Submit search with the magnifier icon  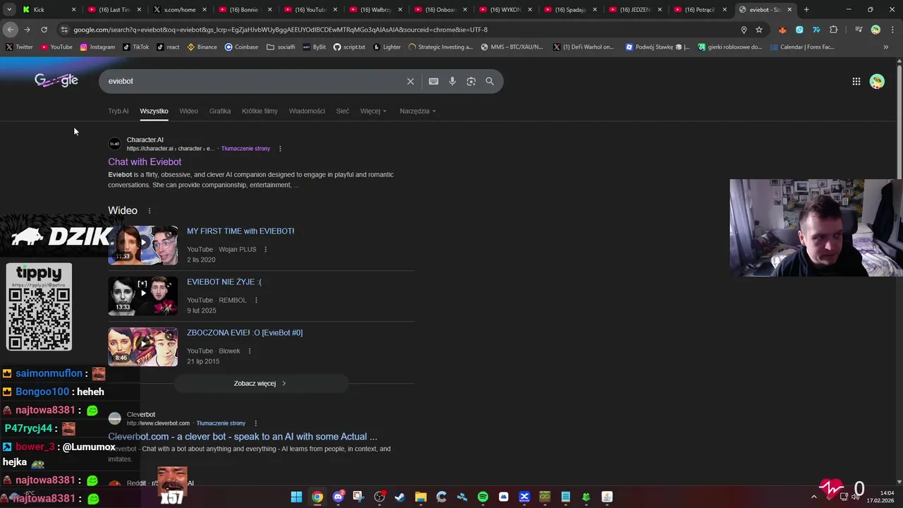(490, 81)
